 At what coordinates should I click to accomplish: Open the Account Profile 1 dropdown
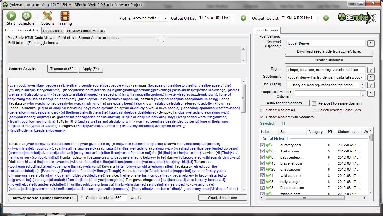point(165,18)
